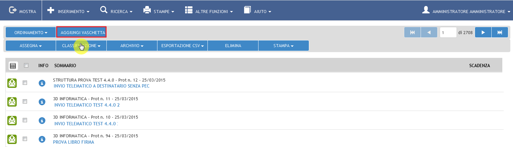Image resolution: width=513 pixels, height=147 pixels.
Task: Check the box for Struttura Prova Test 4.4.0 row
Action: tap(25, 83)
